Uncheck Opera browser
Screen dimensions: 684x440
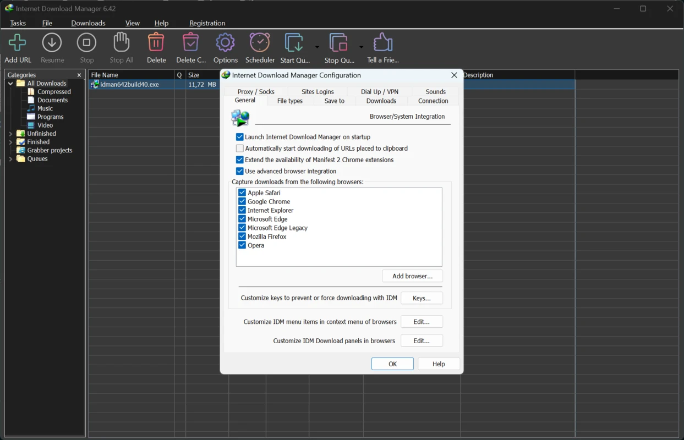242,245
